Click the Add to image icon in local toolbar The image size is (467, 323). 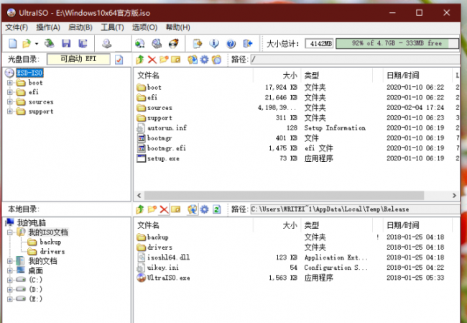pos(193,209)
